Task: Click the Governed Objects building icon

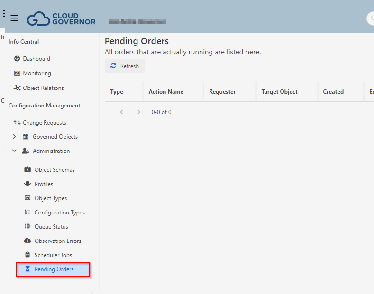Action: [26, 137]
